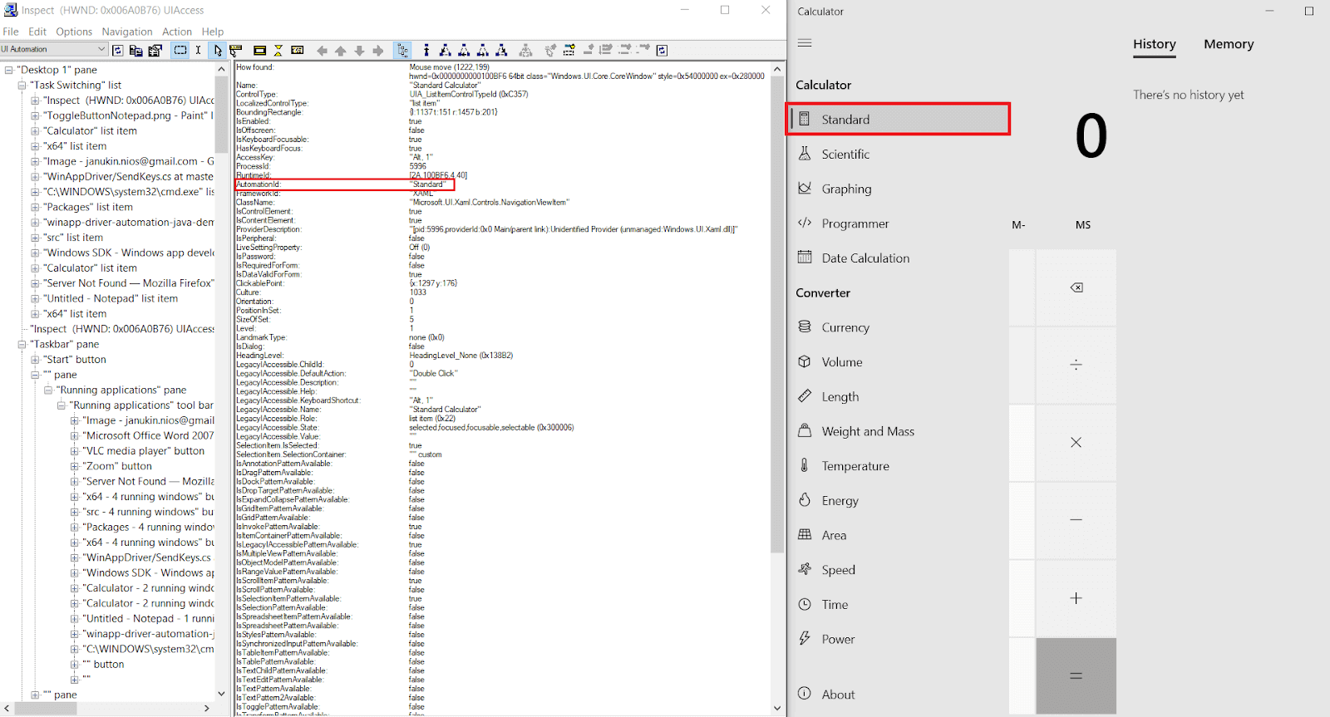The width and height of the screenshot is (1330, 717).
Task: Click the Scientific flask icon
Action: 805,154
